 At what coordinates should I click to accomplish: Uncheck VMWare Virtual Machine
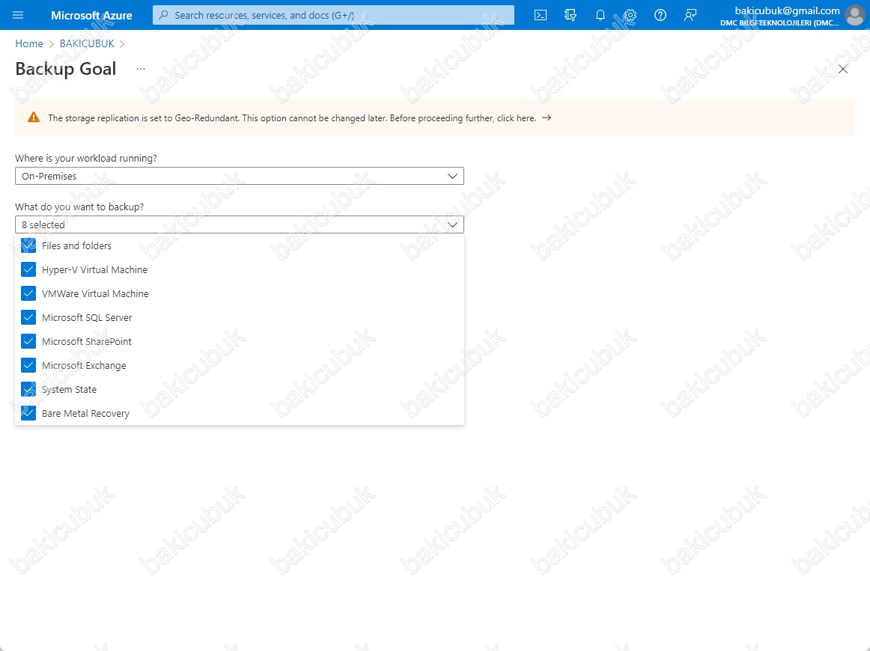click(28, 293)
